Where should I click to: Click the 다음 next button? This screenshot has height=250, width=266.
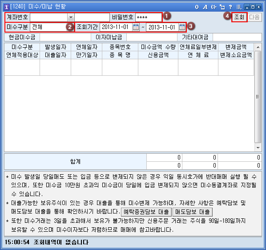254,17
